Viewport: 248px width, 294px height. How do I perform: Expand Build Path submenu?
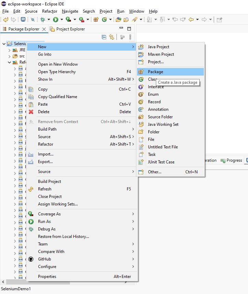click(x=82, y=129)
